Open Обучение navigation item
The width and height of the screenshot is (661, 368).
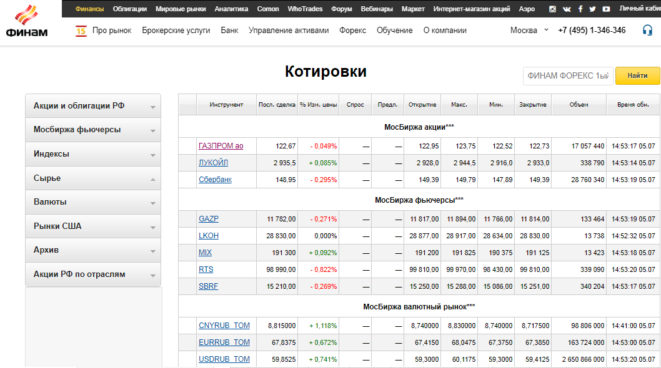coord(395,31)
